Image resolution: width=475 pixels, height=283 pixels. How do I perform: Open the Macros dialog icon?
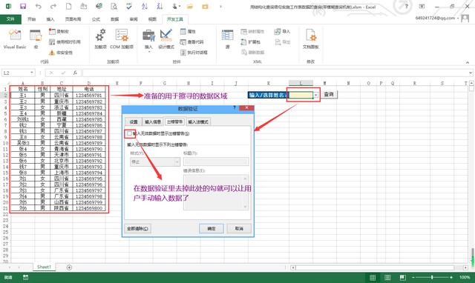36,39
